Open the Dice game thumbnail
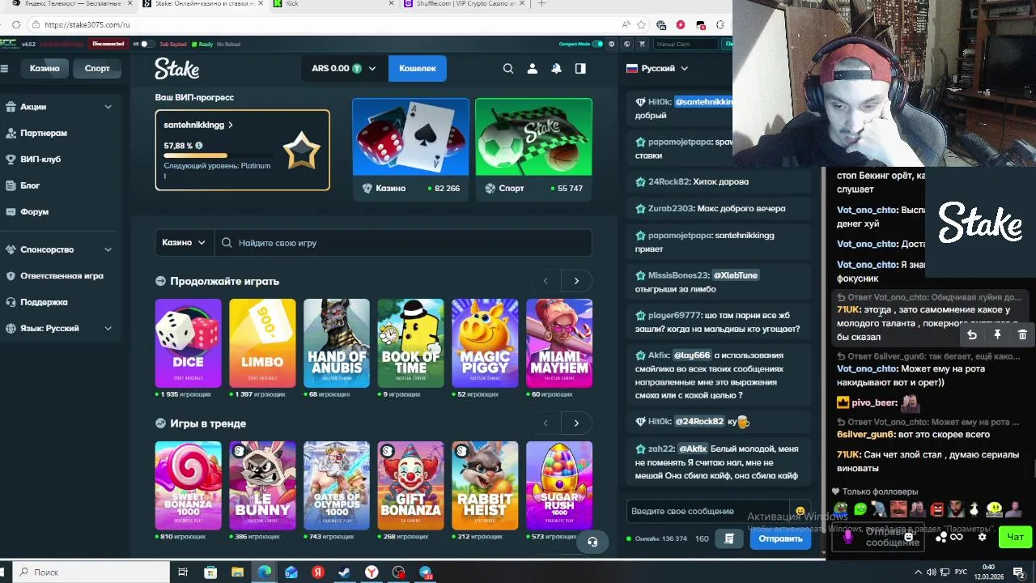 pyautogui.click(x=188, y=343)
